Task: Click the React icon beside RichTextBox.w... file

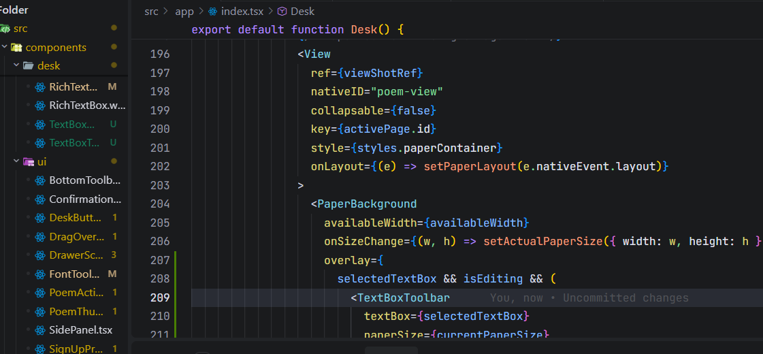Action: tap(40, 106)
